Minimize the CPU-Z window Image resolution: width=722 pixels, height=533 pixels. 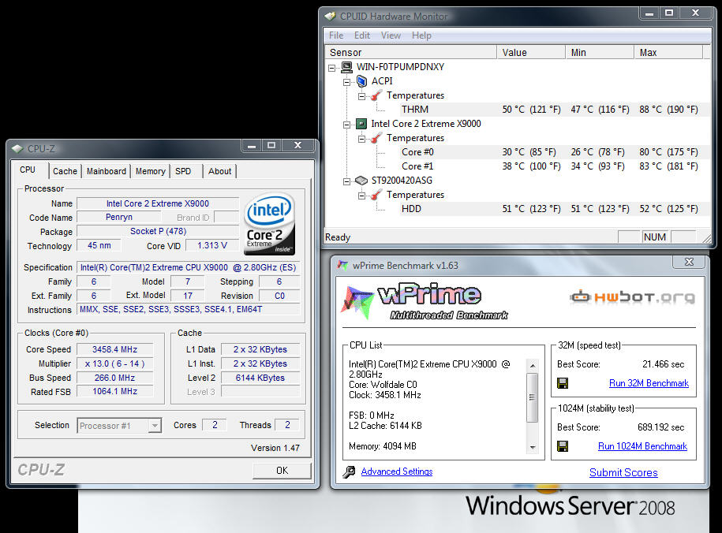pyautogui.click(x=252, y=146)
